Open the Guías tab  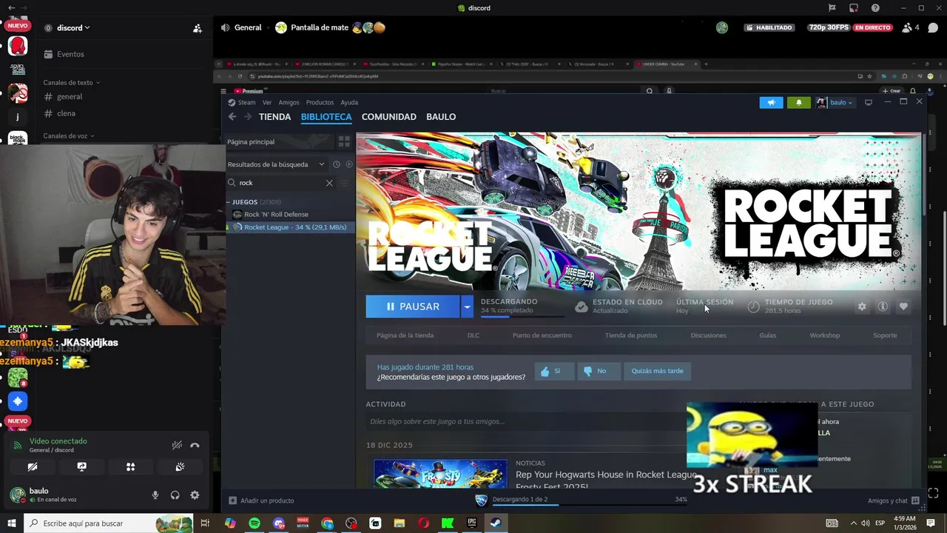click(x=768, y=335)
